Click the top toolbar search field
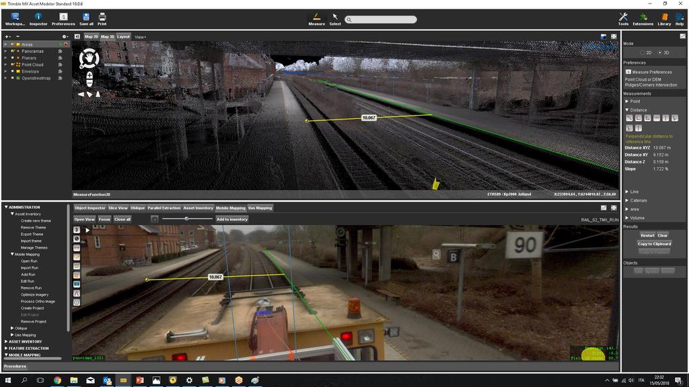The image size is (689, 387). (x=381, y=19)
